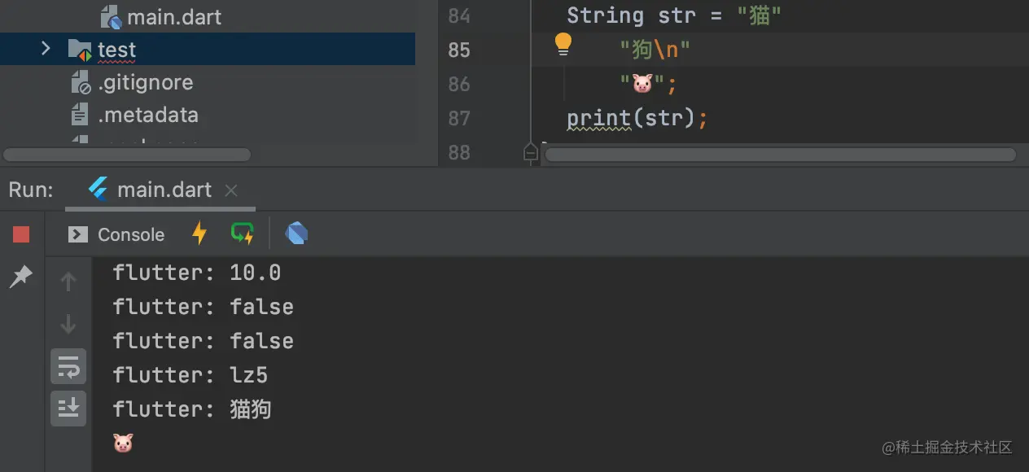The image size is (1029, 472).
Task: Click the down stack trace arrow
Action: coord(68,324)
